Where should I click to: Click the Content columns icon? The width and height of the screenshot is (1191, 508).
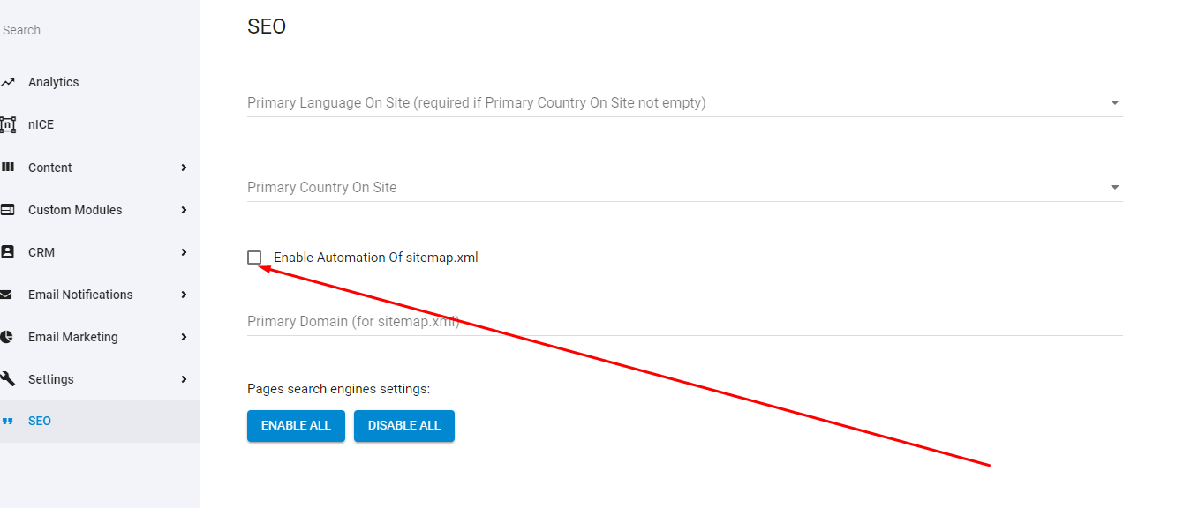pos(7,167)
